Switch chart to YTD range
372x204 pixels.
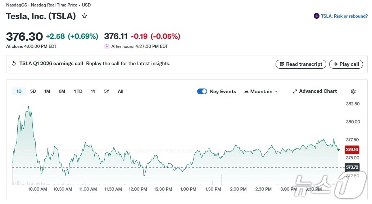tap(78, 91)
